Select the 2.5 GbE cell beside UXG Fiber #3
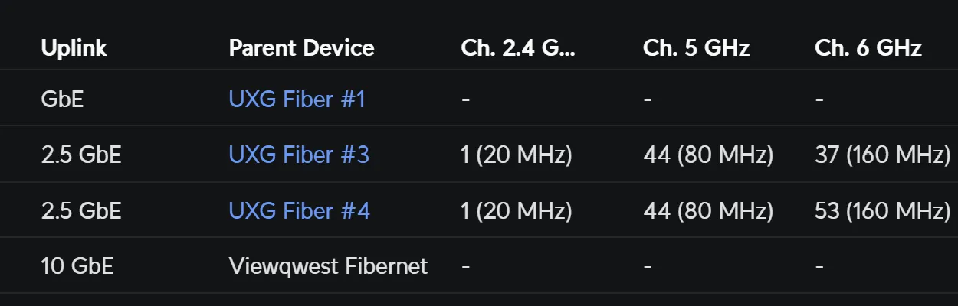The height and width of the screenshot is (306, 958). 81,155
